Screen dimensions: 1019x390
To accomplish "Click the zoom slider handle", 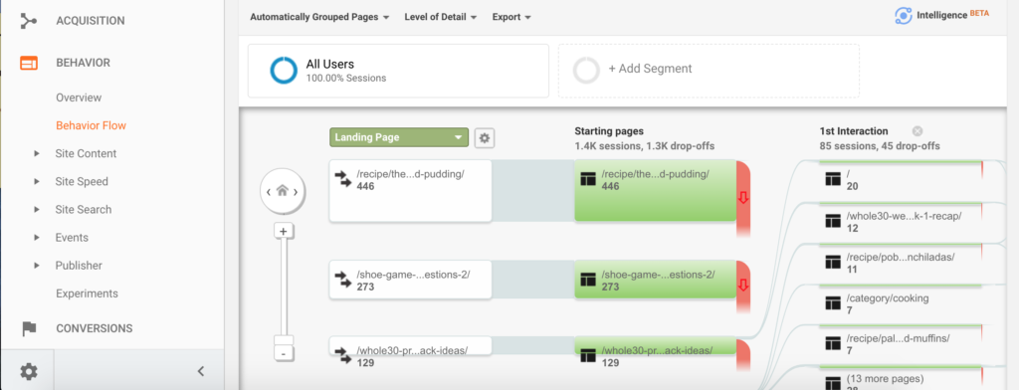I will pyautogui.click(x=284, y=340).
